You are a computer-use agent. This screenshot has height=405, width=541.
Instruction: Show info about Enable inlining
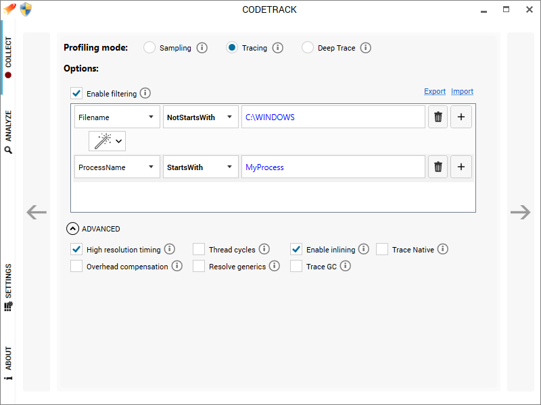coord(364,249)
